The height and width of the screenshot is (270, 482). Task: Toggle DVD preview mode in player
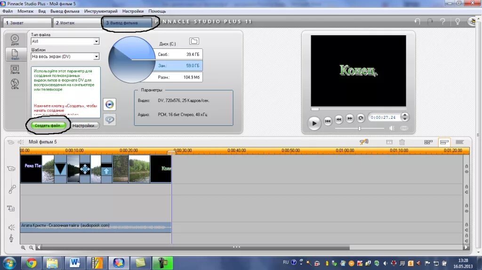[x=404, y=128]
